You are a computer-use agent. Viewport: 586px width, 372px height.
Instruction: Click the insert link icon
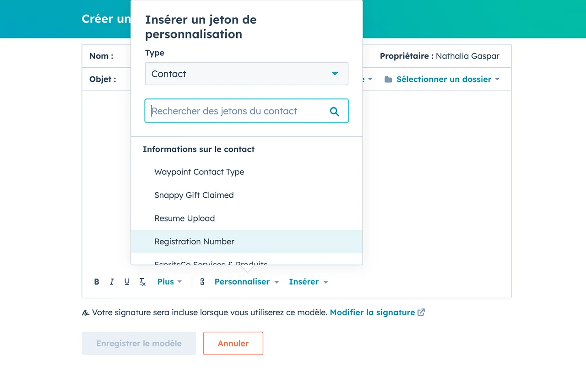tap(202, 282)
